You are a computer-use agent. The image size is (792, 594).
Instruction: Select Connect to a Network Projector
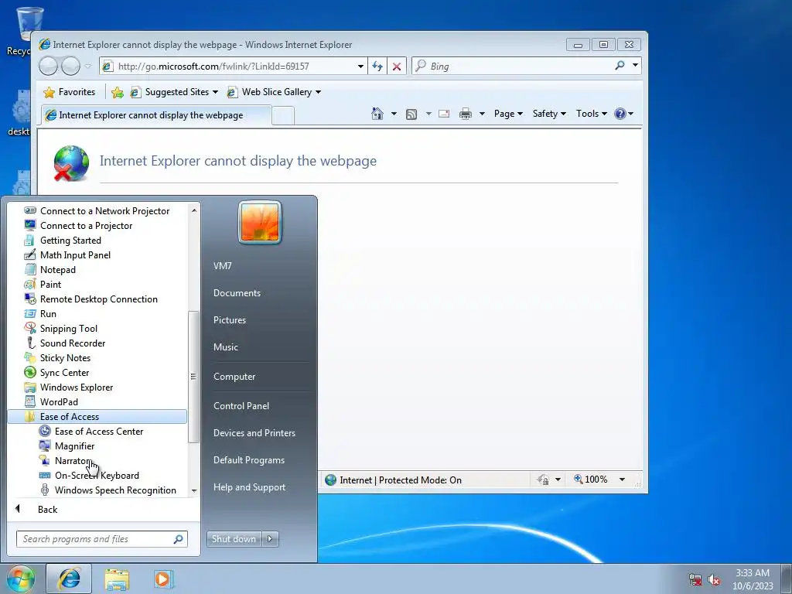pos(104,212)
